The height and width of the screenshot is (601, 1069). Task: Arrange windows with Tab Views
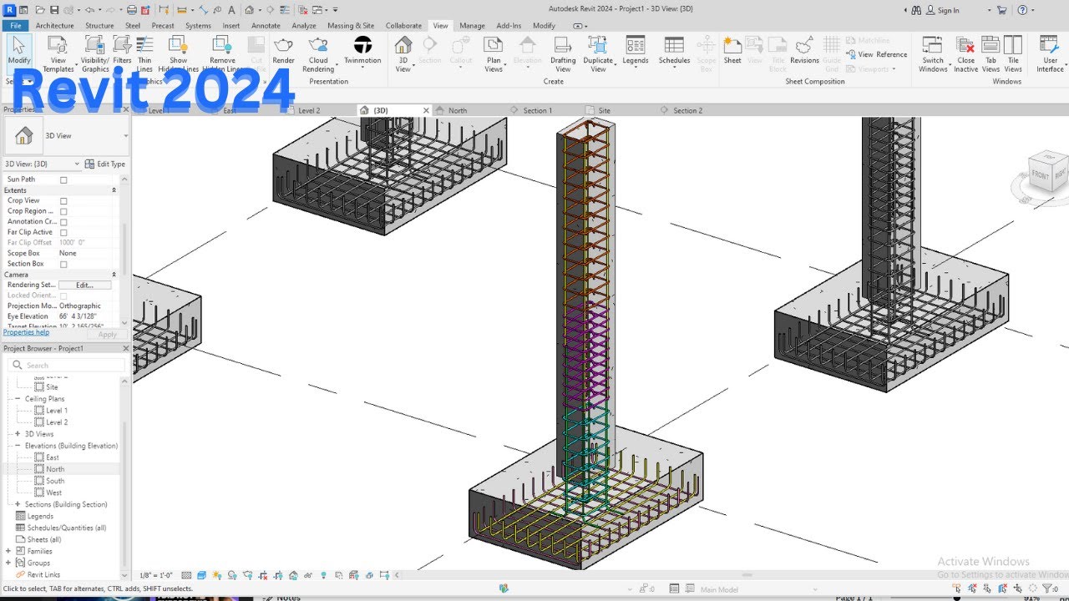click(990, 53)
